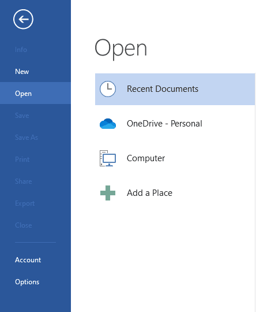
Task: Click the OneDrive cloud icon
Action: [108, 124]
